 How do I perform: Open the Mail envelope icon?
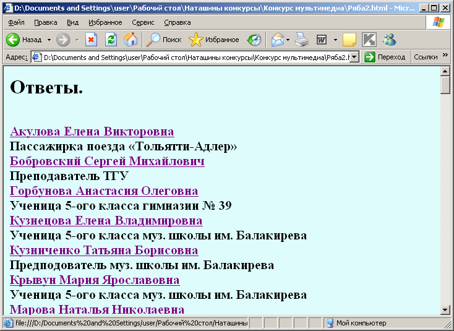278,40
